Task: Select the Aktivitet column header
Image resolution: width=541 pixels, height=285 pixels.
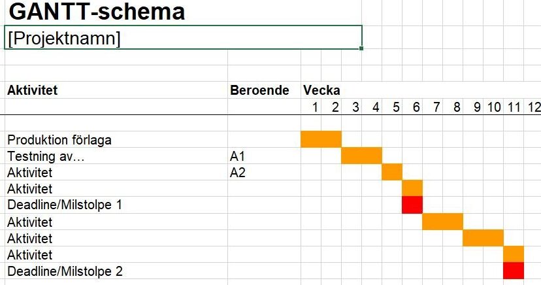Action: point(116,90)
